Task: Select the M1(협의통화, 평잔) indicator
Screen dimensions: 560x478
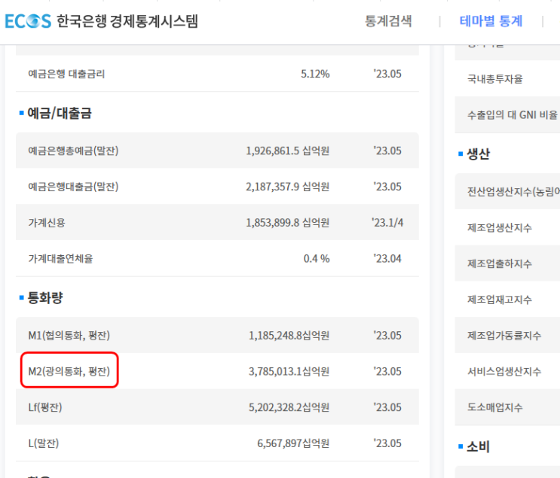Action: (69, 335)
